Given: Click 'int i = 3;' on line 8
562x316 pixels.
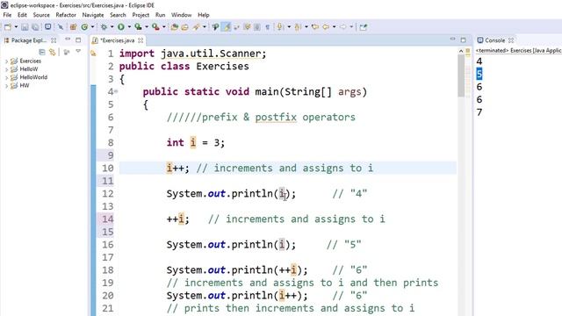Looking at the screenshot, I should (195, 142).
